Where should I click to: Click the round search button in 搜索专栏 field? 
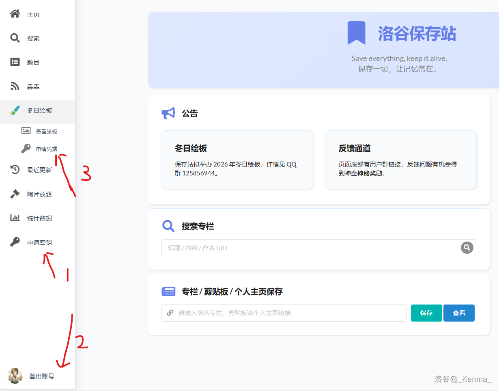(467, 248)
